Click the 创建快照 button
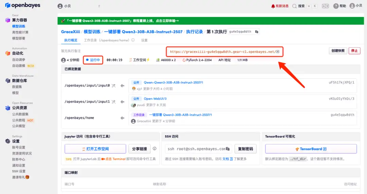This screenshot has width=367, height=194. click(338, 51)
